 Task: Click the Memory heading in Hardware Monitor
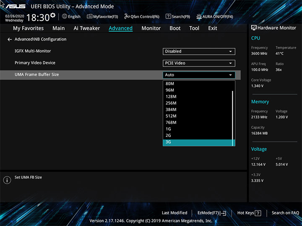[260, 102]
